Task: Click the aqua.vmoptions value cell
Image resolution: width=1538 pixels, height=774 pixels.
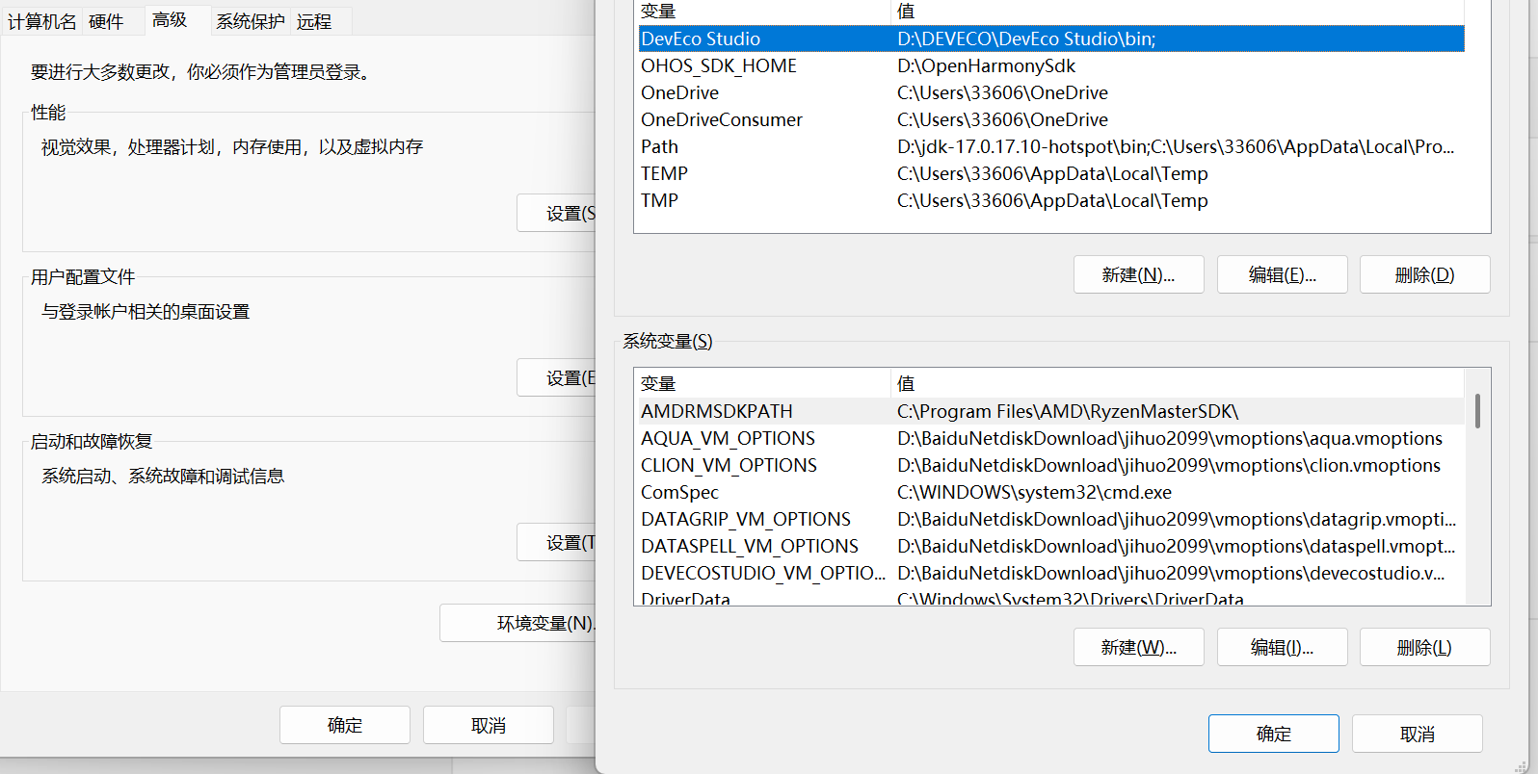Action: coord(1170,438)
